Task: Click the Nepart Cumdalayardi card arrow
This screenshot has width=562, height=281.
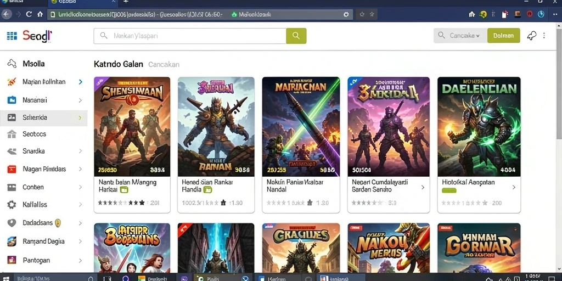Action: pyautogui.click(x=423, y=187)
